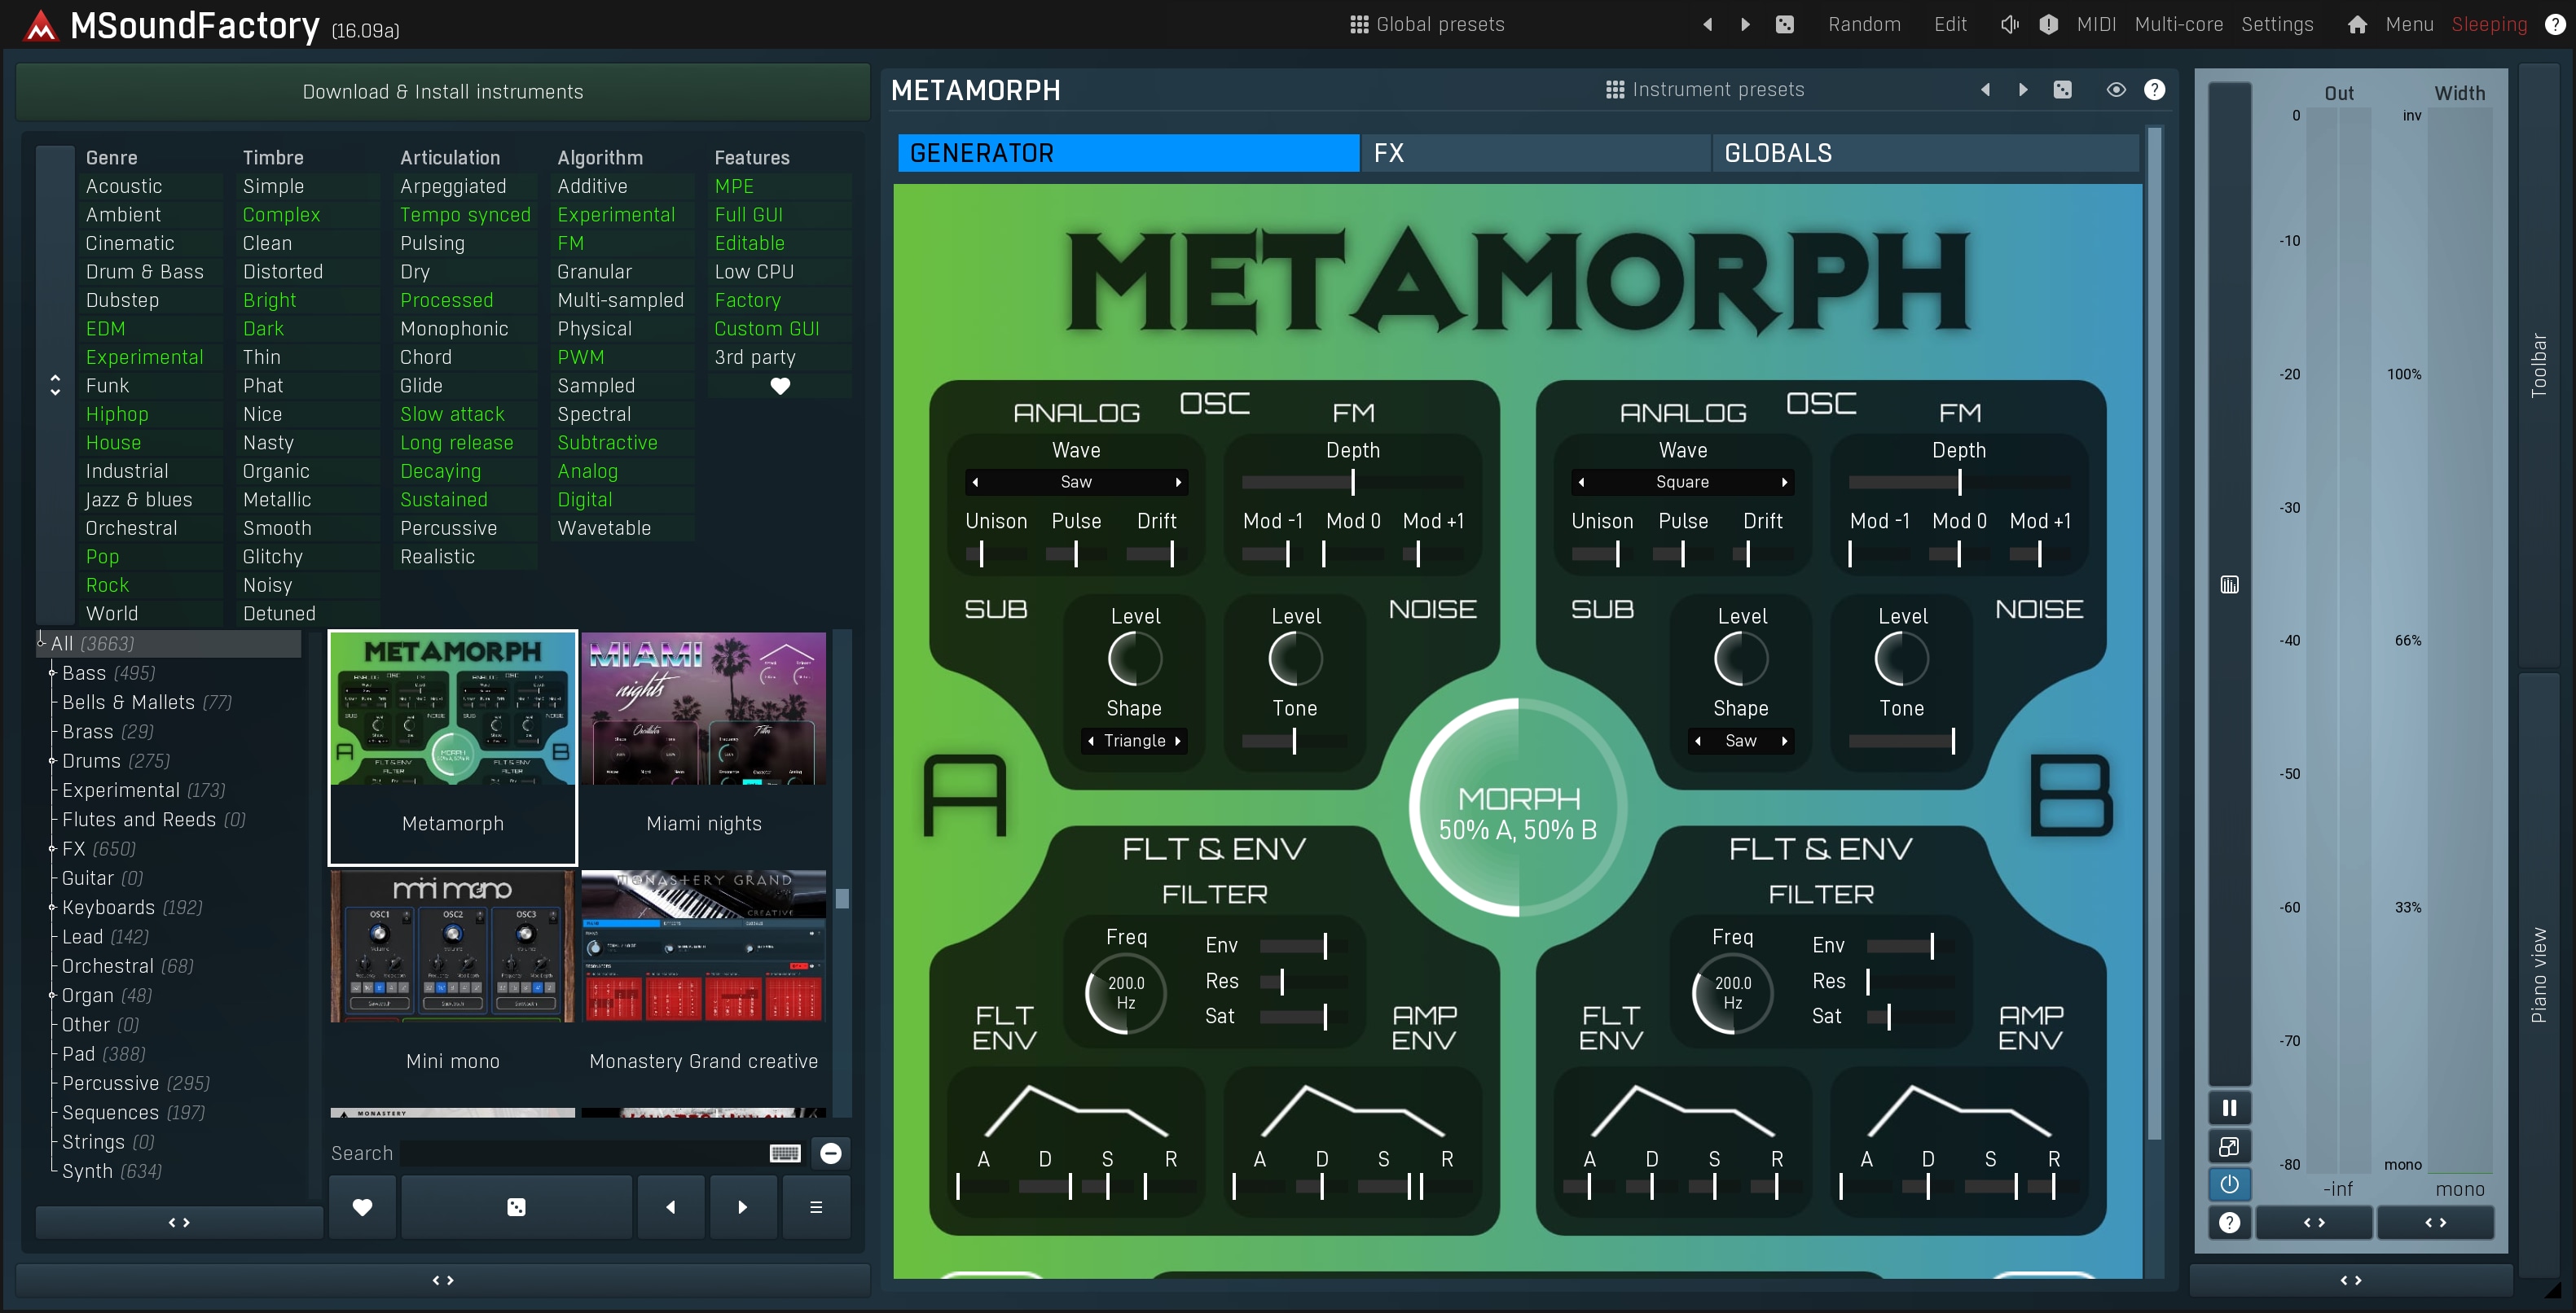Image resolution: width=2576 pixels, height=1313 pixels.
Task: Toggle the eye visibility icon in Metamorph header
Action: pos(2116,90)
